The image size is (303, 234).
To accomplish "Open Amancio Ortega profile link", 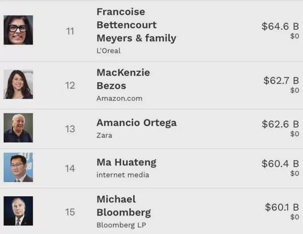I will coord(136,123).
